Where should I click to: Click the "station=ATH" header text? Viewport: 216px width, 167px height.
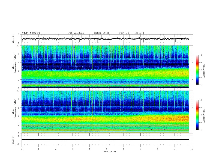pyautogui.click(x=101, y=33)
